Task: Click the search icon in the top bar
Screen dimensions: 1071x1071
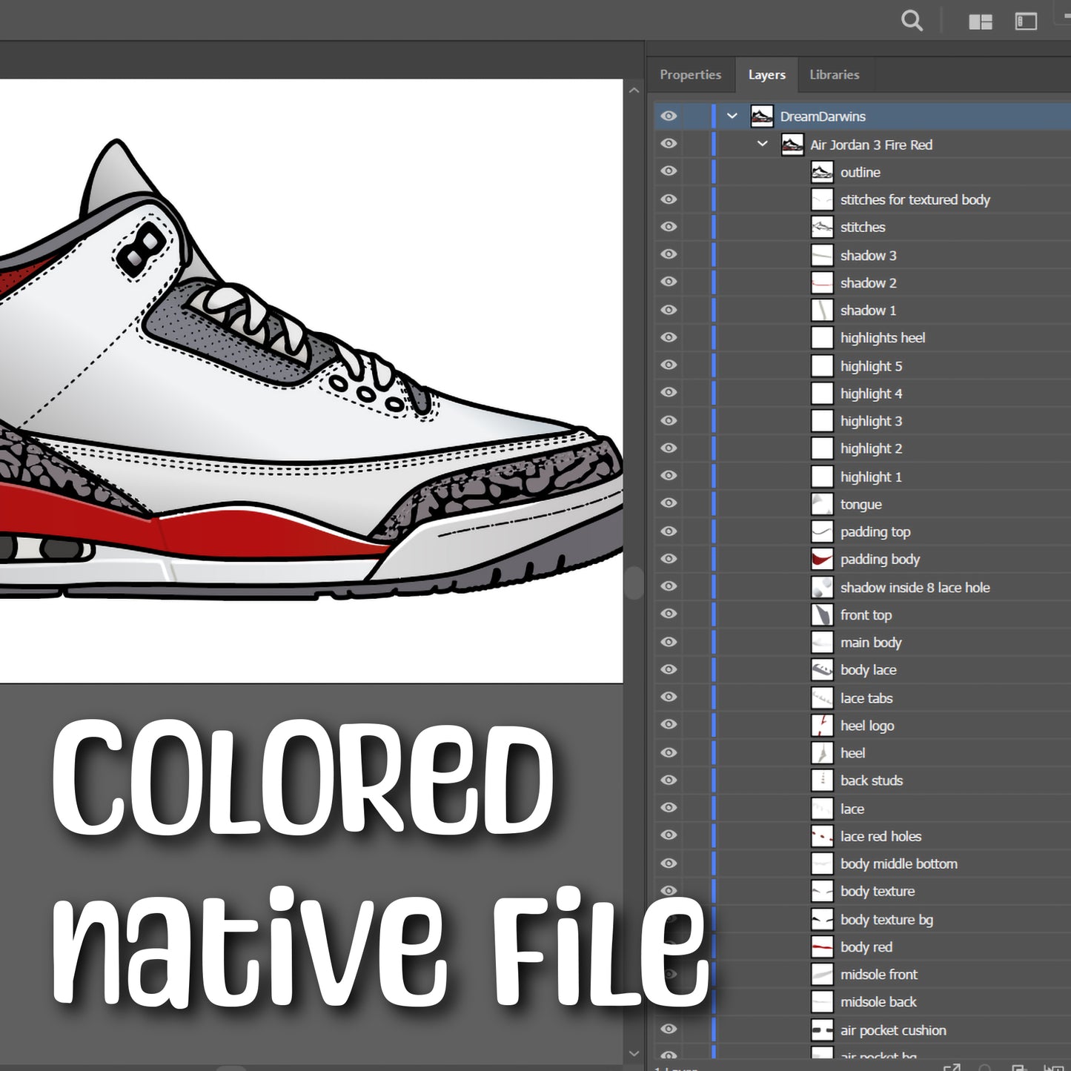Action: click(912, 21)
